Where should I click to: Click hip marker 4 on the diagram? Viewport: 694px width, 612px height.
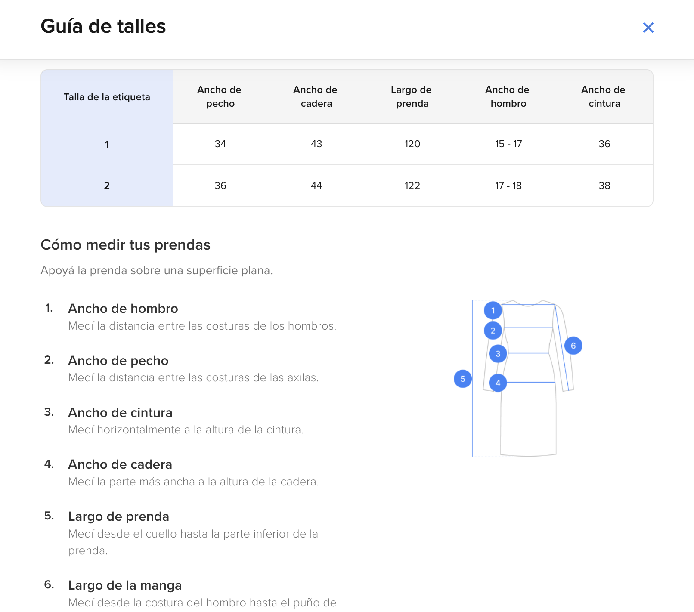pyautogui.click(x=498, y=383)
